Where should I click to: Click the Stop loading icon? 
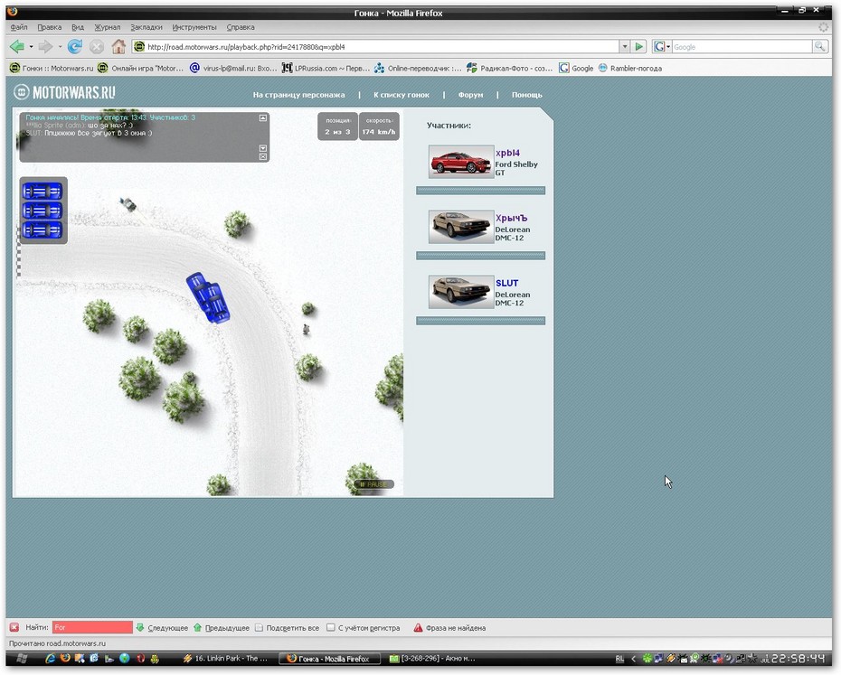click(x=97, y=47)
